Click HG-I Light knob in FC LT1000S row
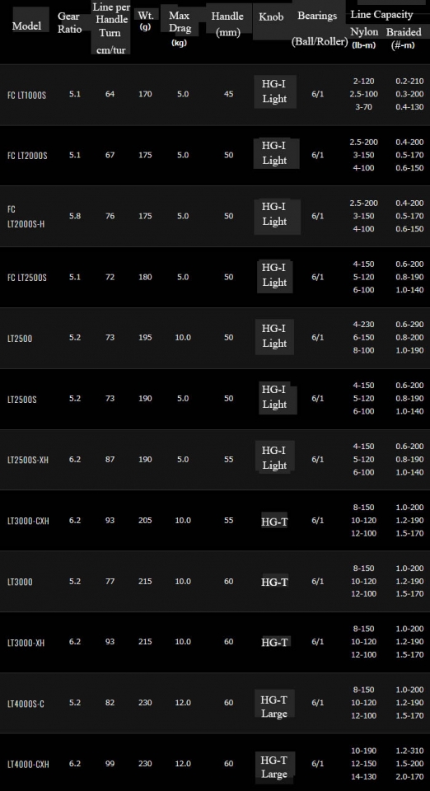430x791 pixels. coord(275,91)
